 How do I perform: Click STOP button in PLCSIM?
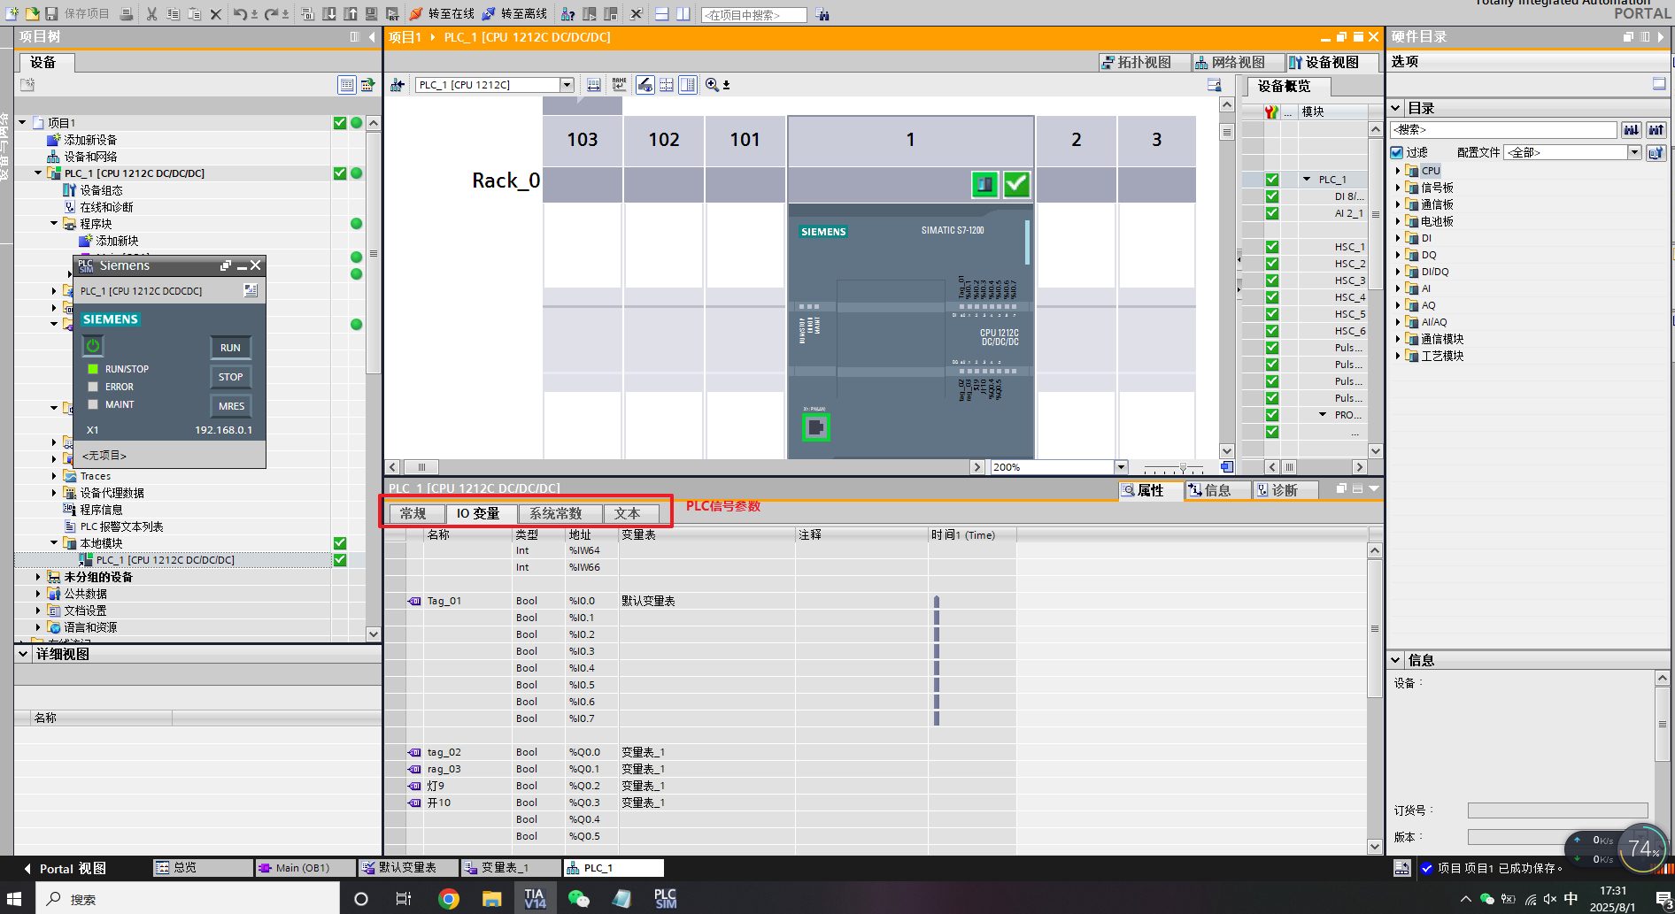(230, 377)
